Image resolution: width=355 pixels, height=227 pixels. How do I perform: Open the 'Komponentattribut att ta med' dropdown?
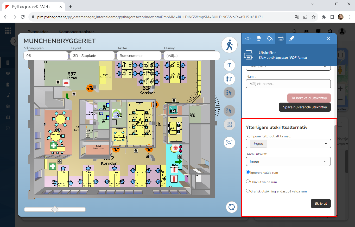288,143
